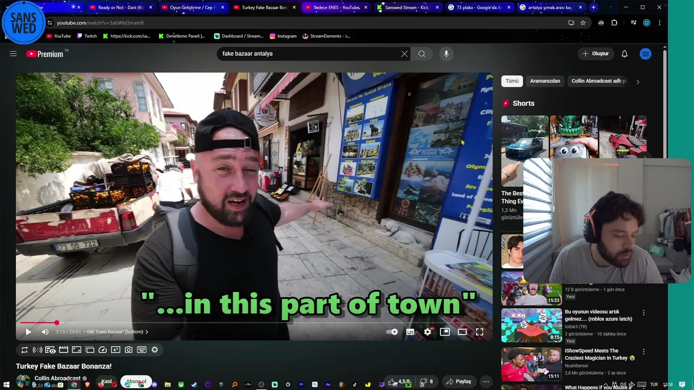This screenshot has height=390, width=694.
Task: Switch to Ready or Not - Dark Wa tab
Action: tap(120, 8)
